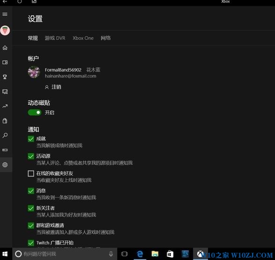
Task: Switch to the Xbox One tab
Action: pyautogui.click(x=83, y=38)
